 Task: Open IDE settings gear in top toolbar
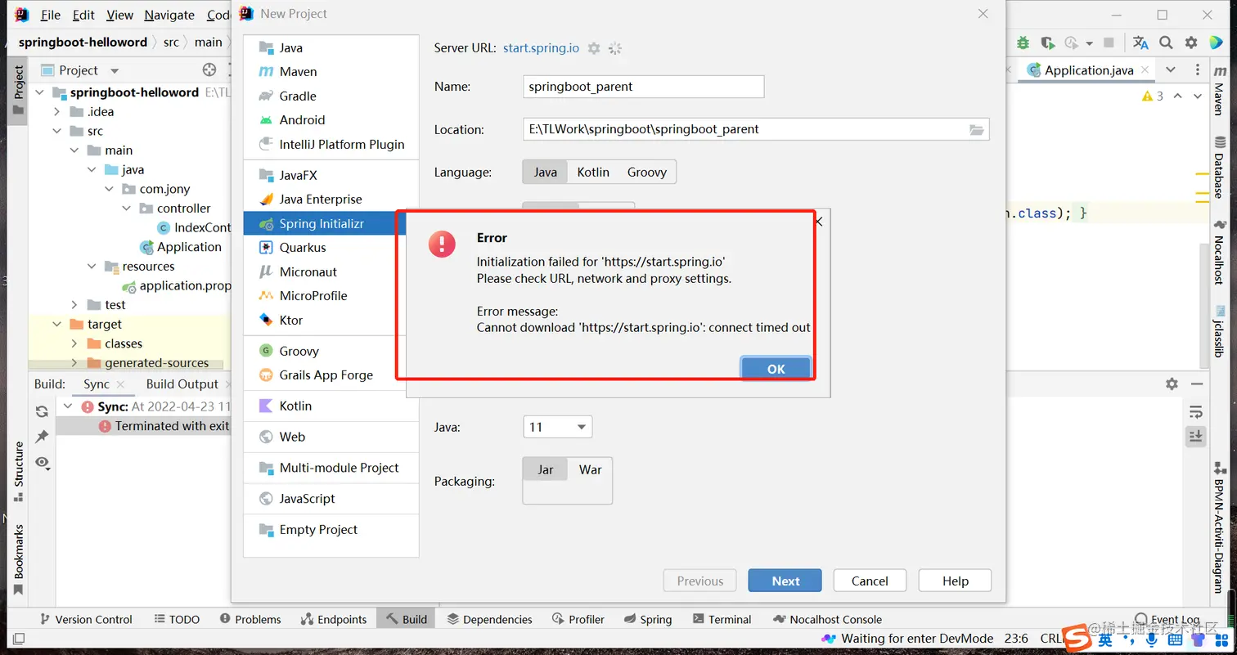(1191, 43)
